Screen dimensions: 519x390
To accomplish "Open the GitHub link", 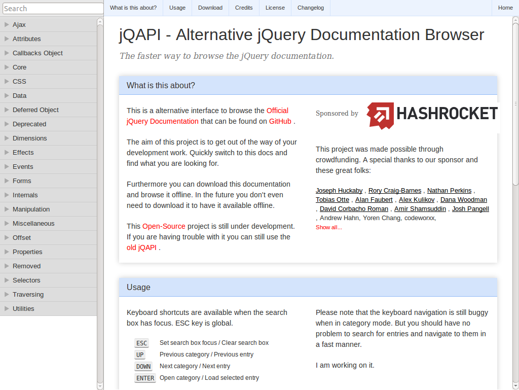I will pyautogui.click(x=280, y=121).
